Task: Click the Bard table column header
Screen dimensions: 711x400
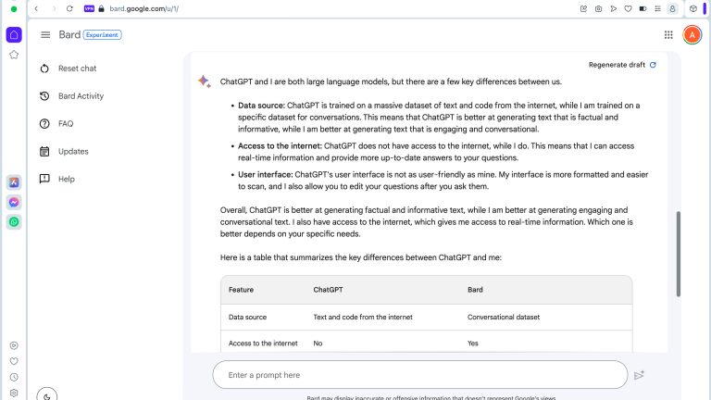Action: pyautogui.click(x=475, y=290)
